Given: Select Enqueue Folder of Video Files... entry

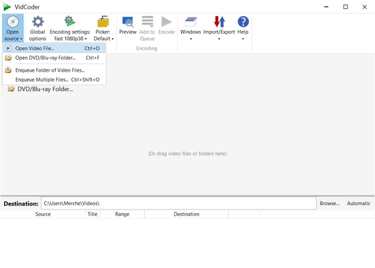Looking at the screenshot, I should (54, 70).
